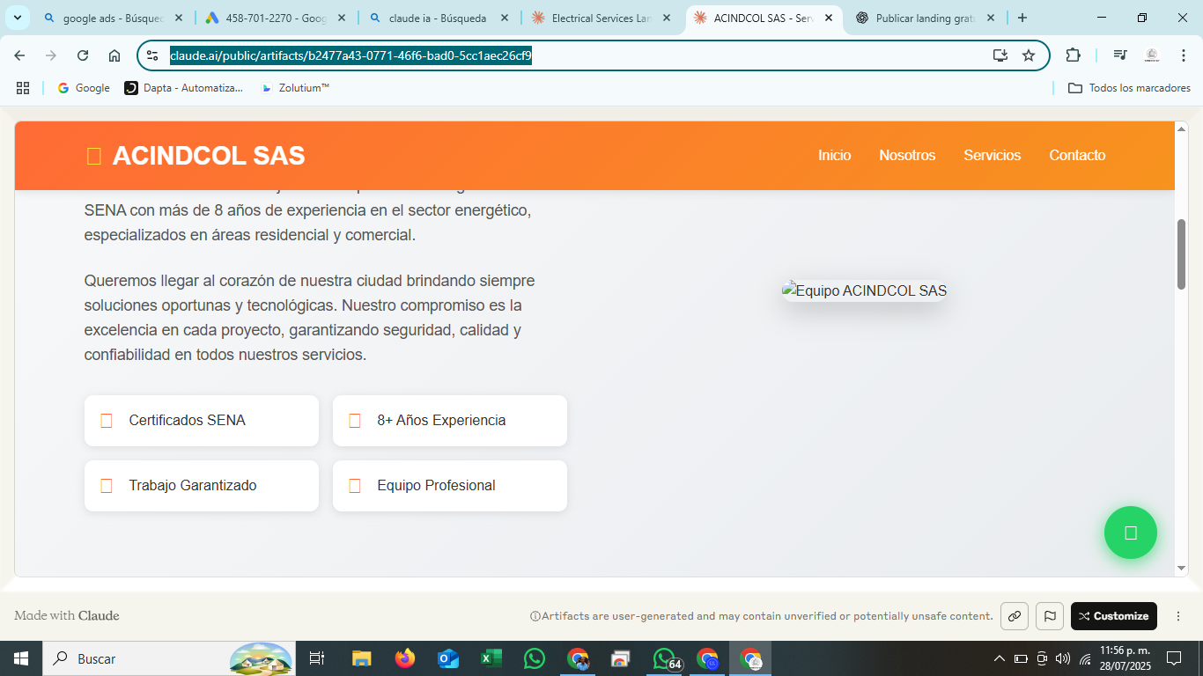Image resolution: width=1203 pixels, height=676 pixels.
Task: Switch to the Publicar landing tab
Action: [x=926, y=18]
